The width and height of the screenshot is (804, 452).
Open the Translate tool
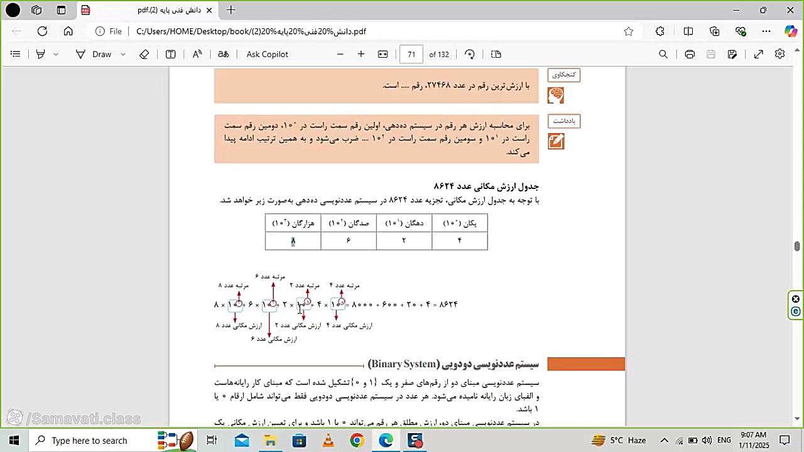pos(223,54)
